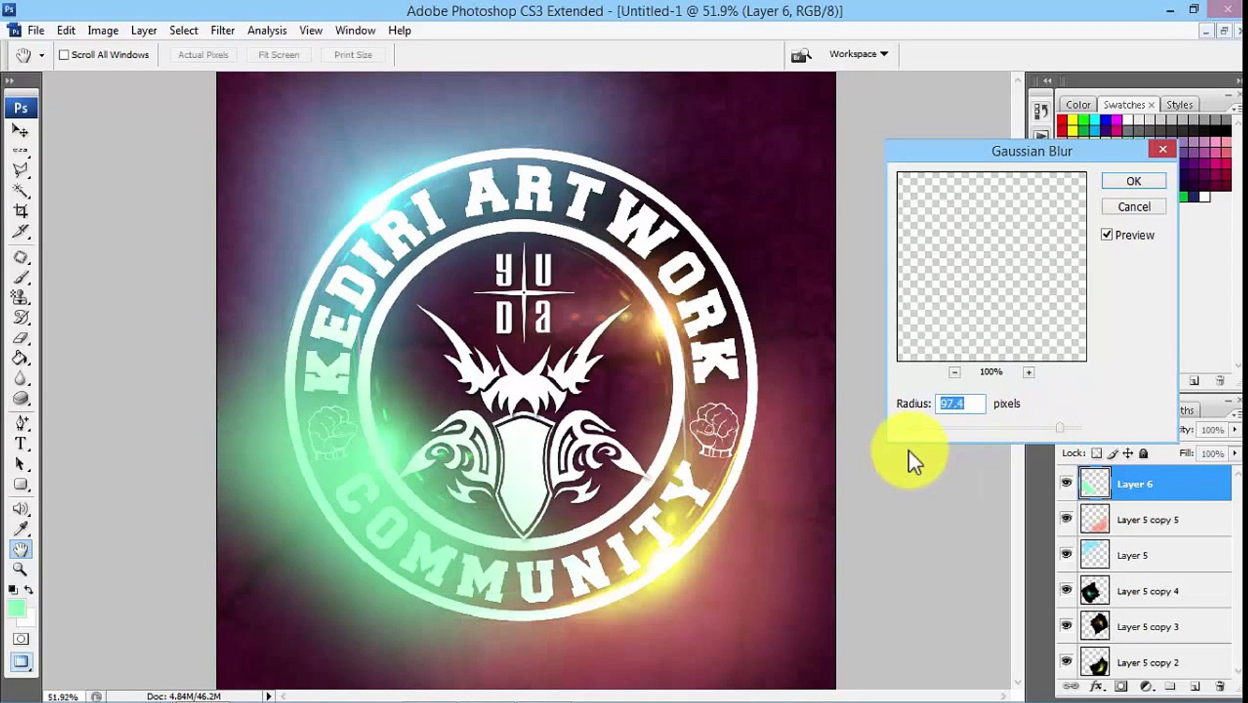Open the Workspace dropdown

coord(859,54)
